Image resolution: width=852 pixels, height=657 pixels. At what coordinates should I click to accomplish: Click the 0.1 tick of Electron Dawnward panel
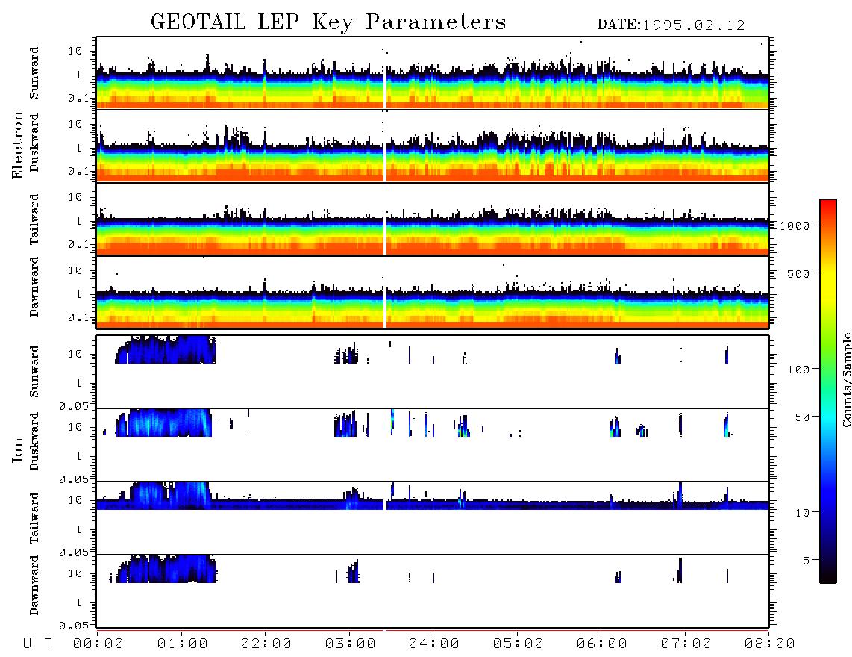pos(80,317)
